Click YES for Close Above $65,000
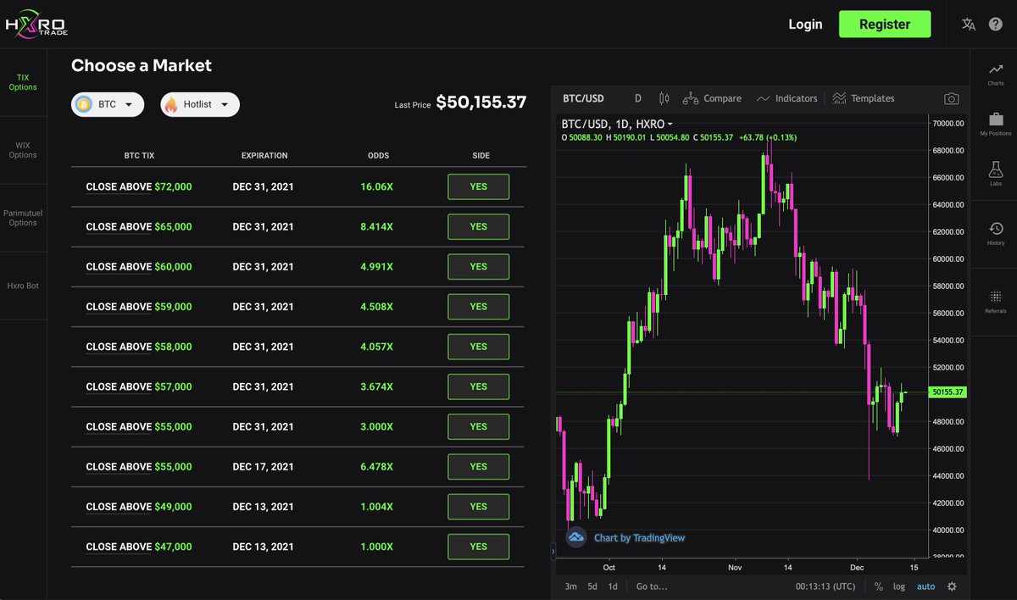1017x600 pixels. click(478, 226)
